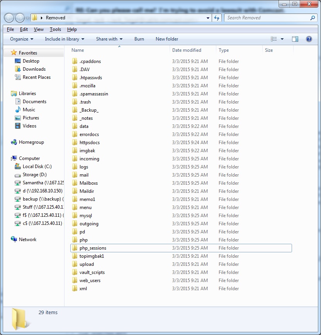
Task: Open the Help menu
Action: tap(72, 29)
